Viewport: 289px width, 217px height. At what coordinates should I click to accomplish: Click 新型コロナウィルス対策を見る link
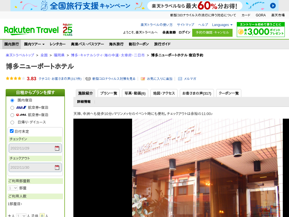114,79
